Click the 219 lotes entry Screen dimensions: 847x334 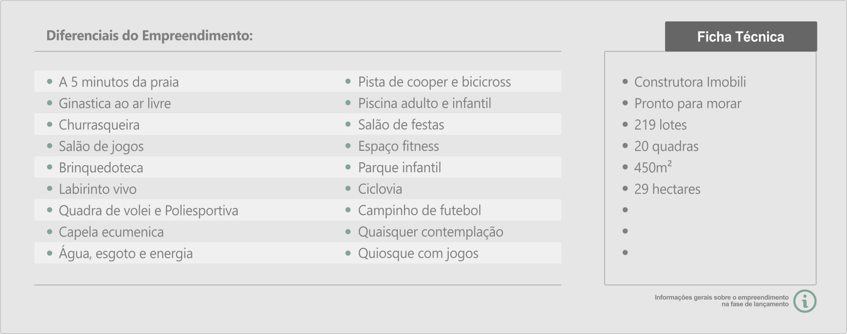[x=660, y=125]
